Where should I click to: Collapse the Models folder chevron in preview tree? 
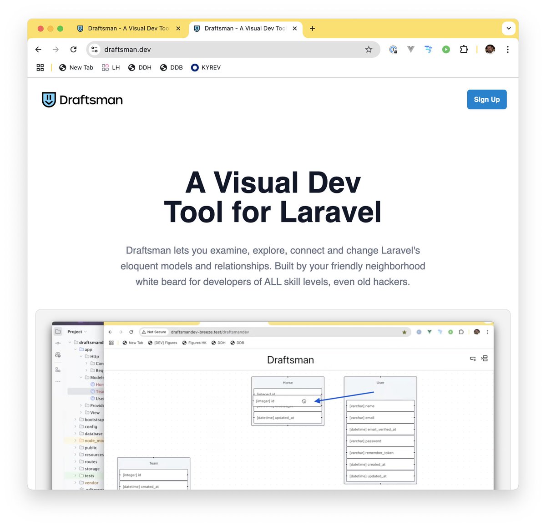81,377
